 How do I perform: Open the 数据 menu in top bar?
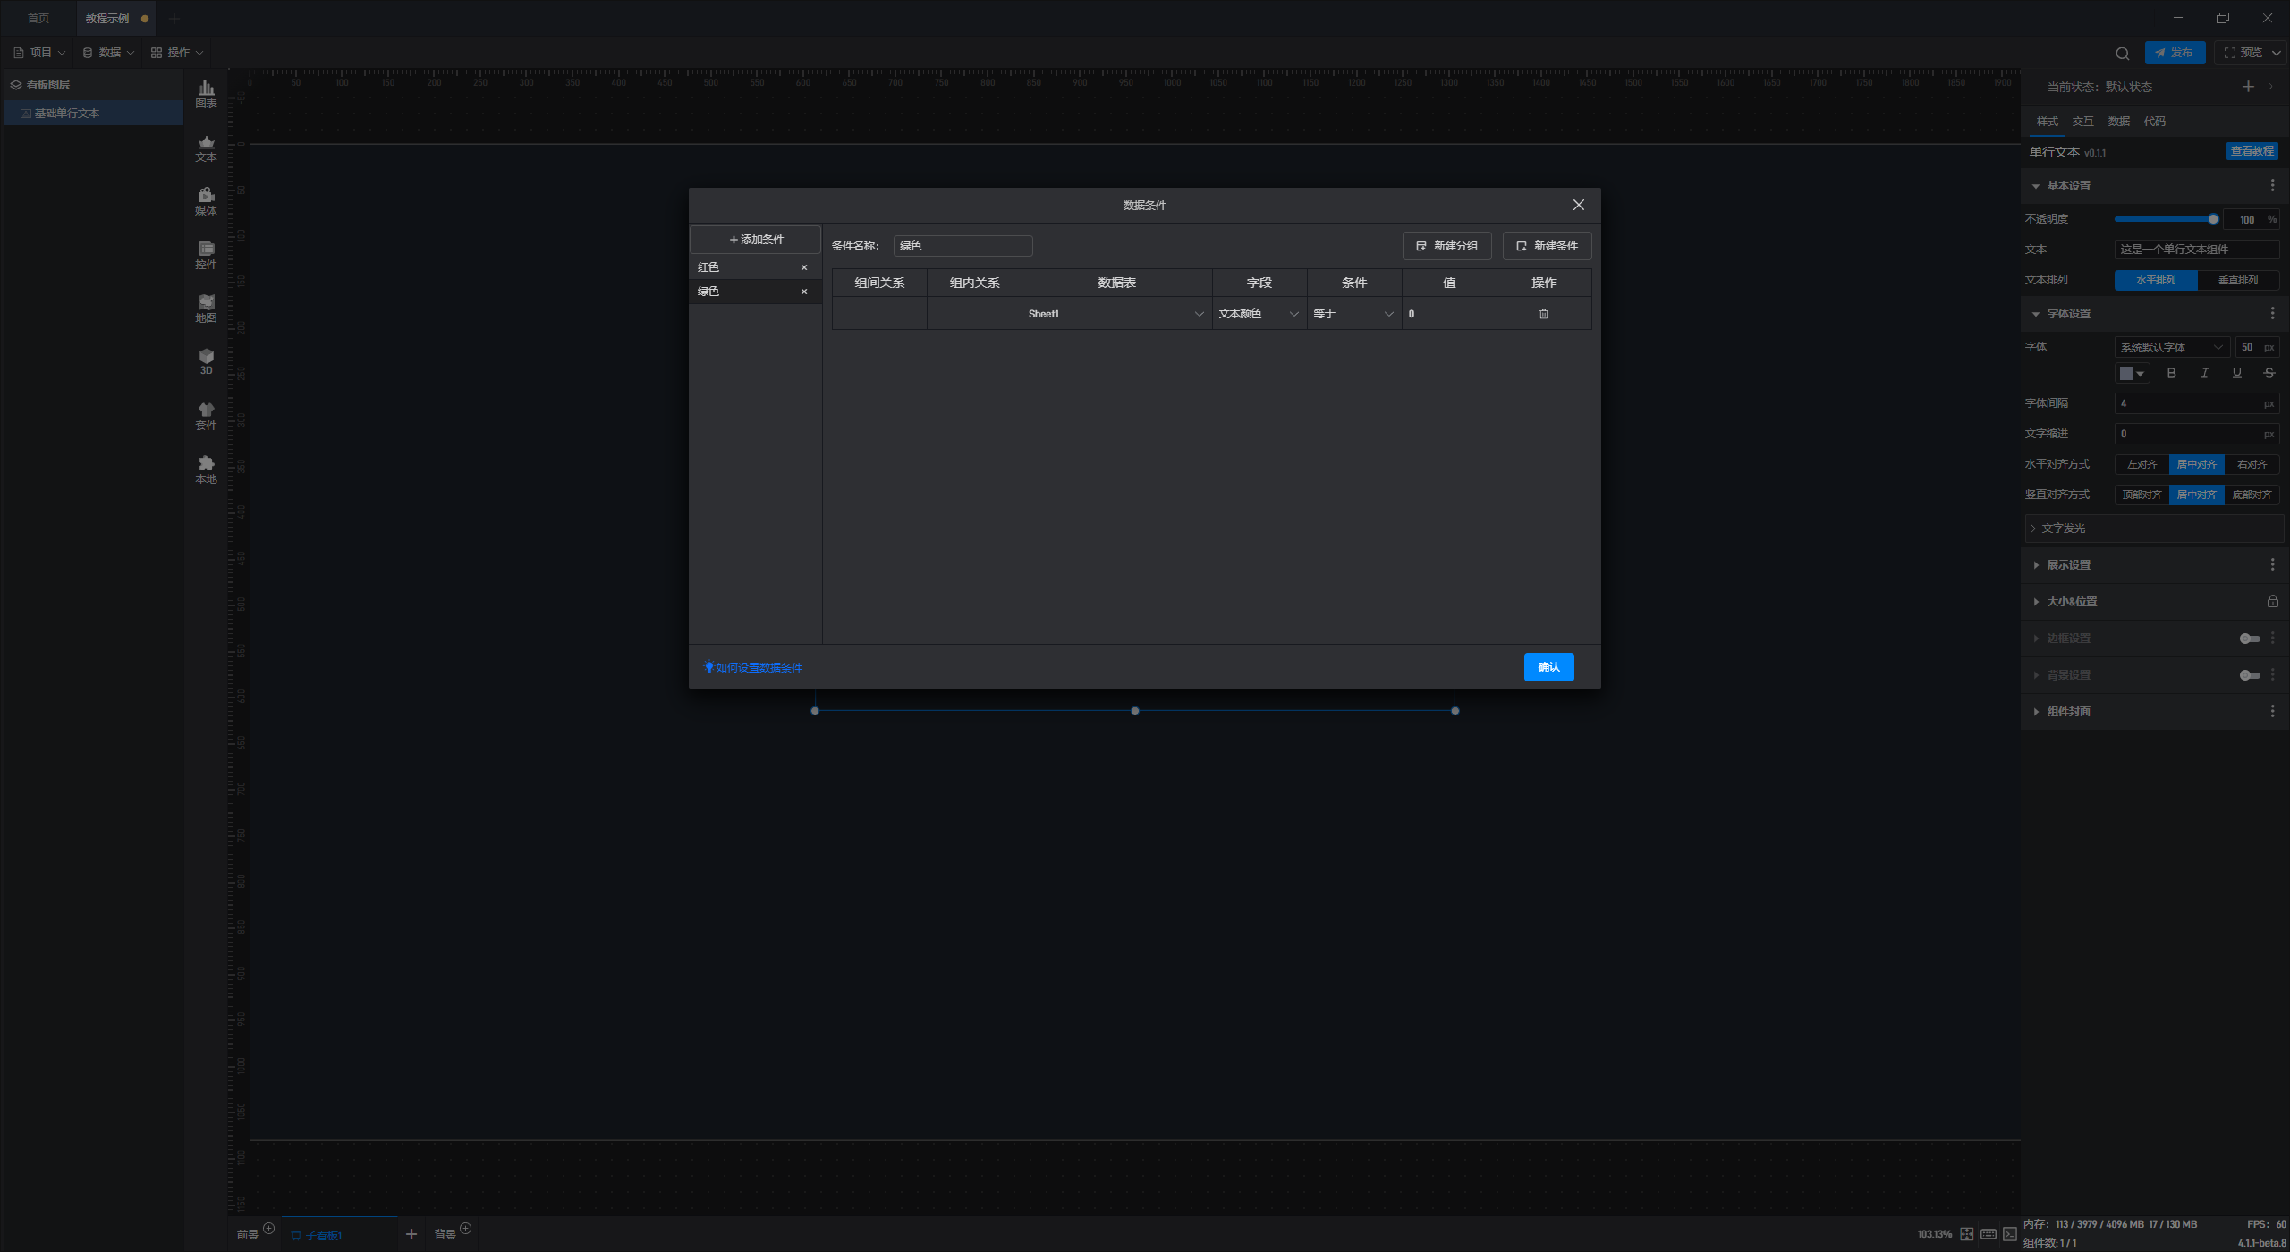coord(108,53)
